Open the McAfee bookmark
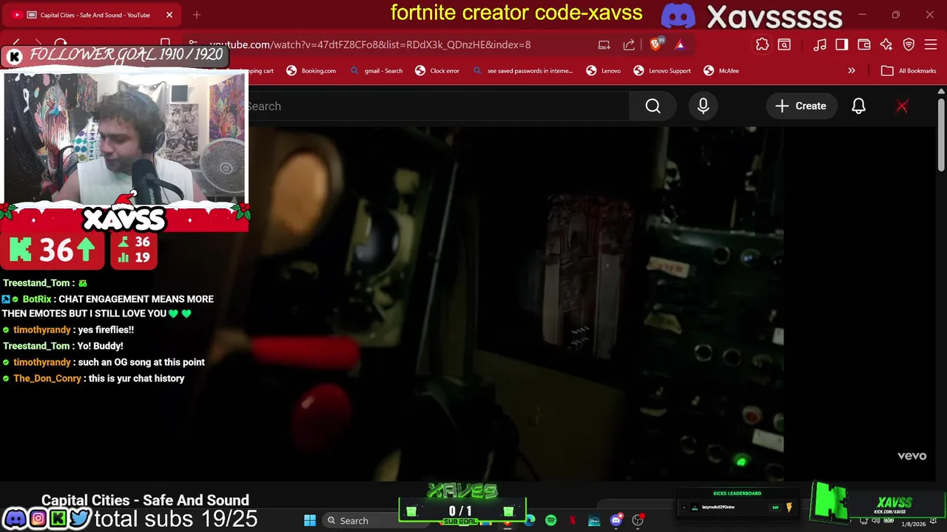947x532 pixels. [x=721, y=71]
